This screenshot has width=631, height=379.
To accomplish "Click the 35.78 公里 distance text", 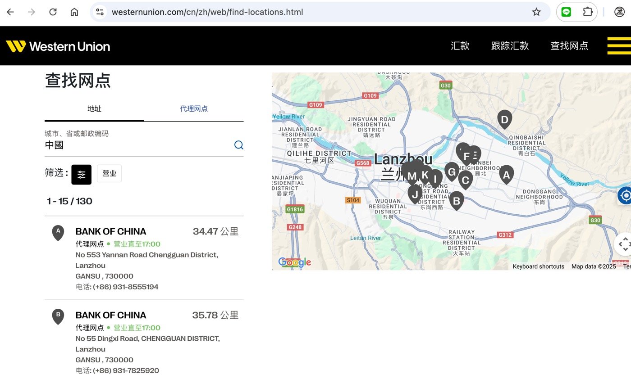I will click(215, 315).
